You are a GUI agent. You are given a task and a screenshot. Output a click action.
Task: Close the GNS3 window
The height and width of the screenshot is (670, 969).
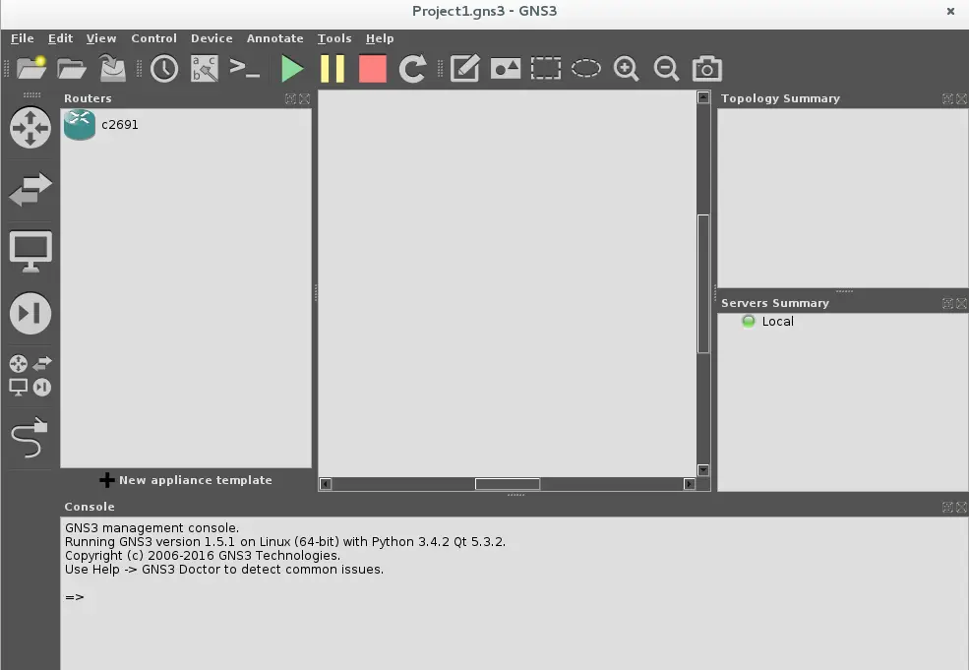pyautogui.click(x=950, y=11)
